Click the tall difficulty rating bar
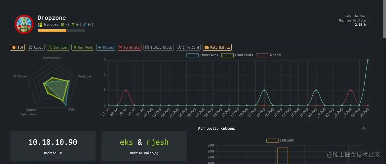386x164 pixels. click(x=283, y=156)
